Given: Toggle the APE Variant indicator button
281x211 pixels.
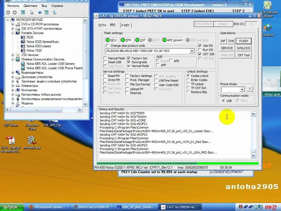Looking at the screenshot, I should point(172,40).
